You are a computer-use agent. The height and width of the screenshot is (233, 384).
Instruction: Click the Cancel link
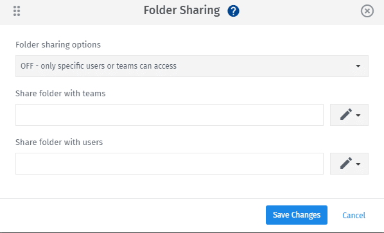(x=354, y=216)
